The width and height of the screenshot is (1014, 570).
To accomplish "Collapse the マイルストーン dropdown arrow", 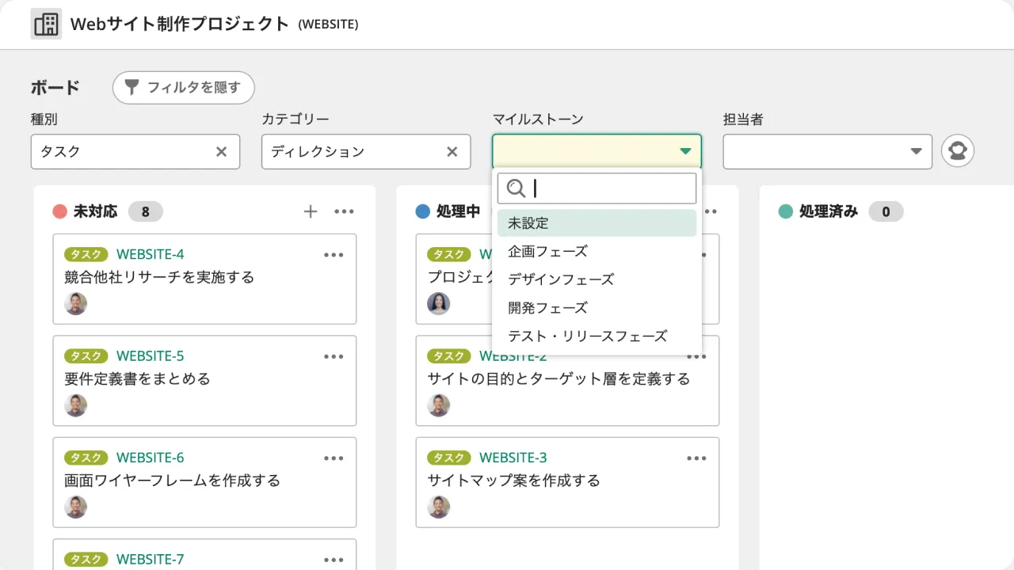I will (685, 151).
